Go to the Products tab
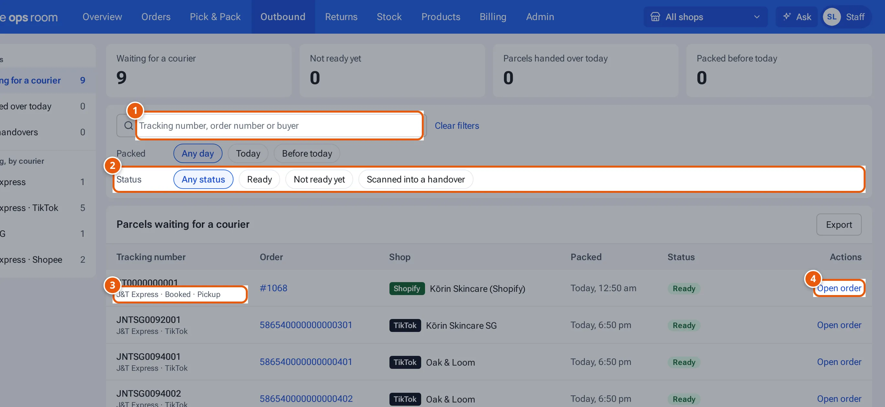The height and width of the screenshot is (407, 885). pyautogui.click(x=441, y=17)
